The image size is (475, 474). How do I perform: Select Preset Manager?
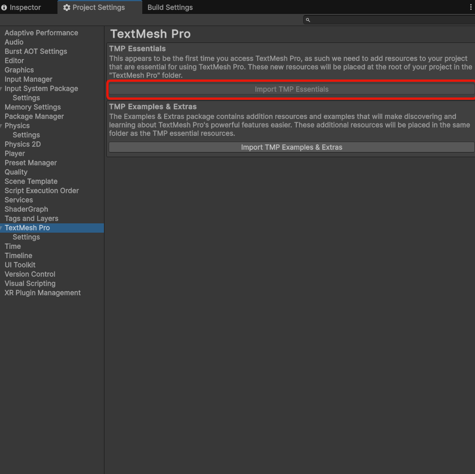click(x=31, y=163)
